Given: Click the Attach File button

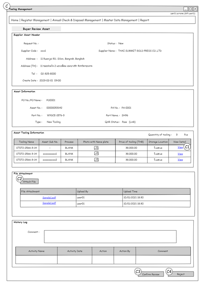Looking at the screenshot, I should pyautogui.click(x=29, y=181).
